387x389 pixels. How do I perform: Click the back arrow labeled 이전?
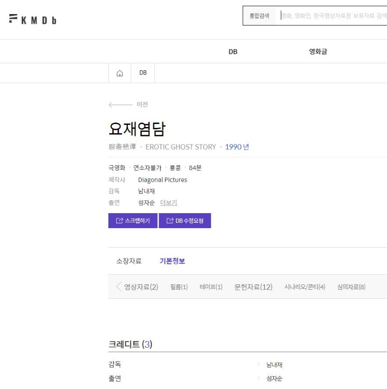128,105
